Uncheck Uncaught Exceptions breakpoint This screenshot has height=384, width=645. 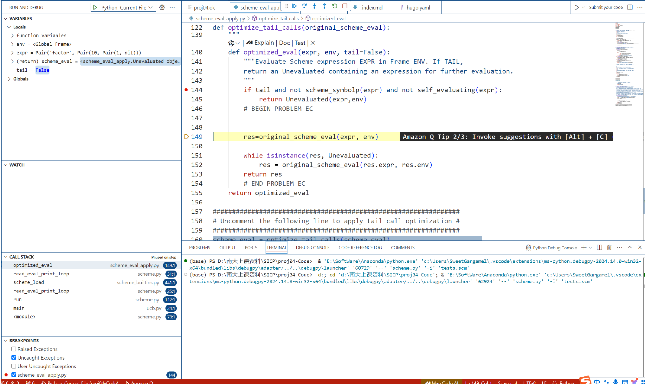pos(14,357)
